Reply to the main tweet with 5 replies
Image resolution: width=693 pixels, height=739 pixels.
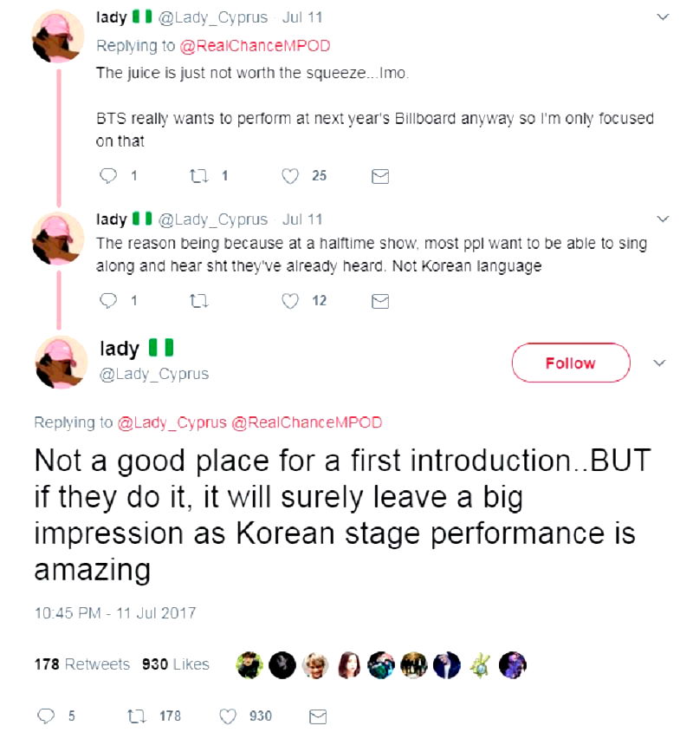point(47,716)
